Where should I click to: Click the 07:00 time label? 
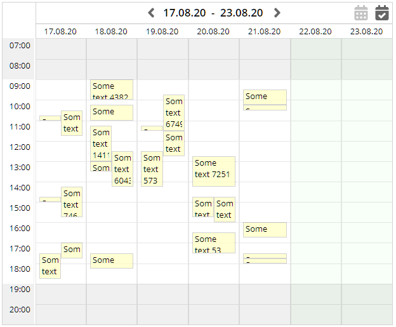click(20, 45)
